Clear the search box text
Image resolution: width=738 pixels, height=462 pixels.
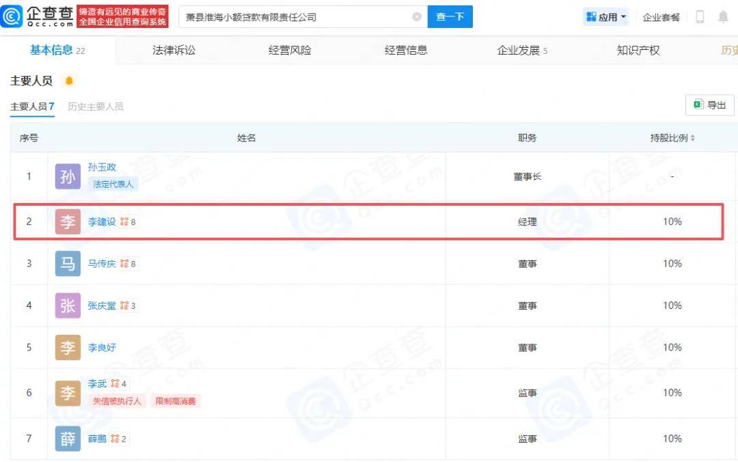[417, 17]
